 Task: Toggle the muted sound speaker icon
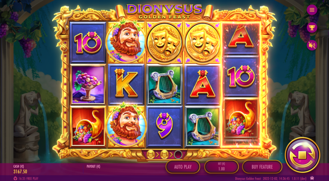312,45
